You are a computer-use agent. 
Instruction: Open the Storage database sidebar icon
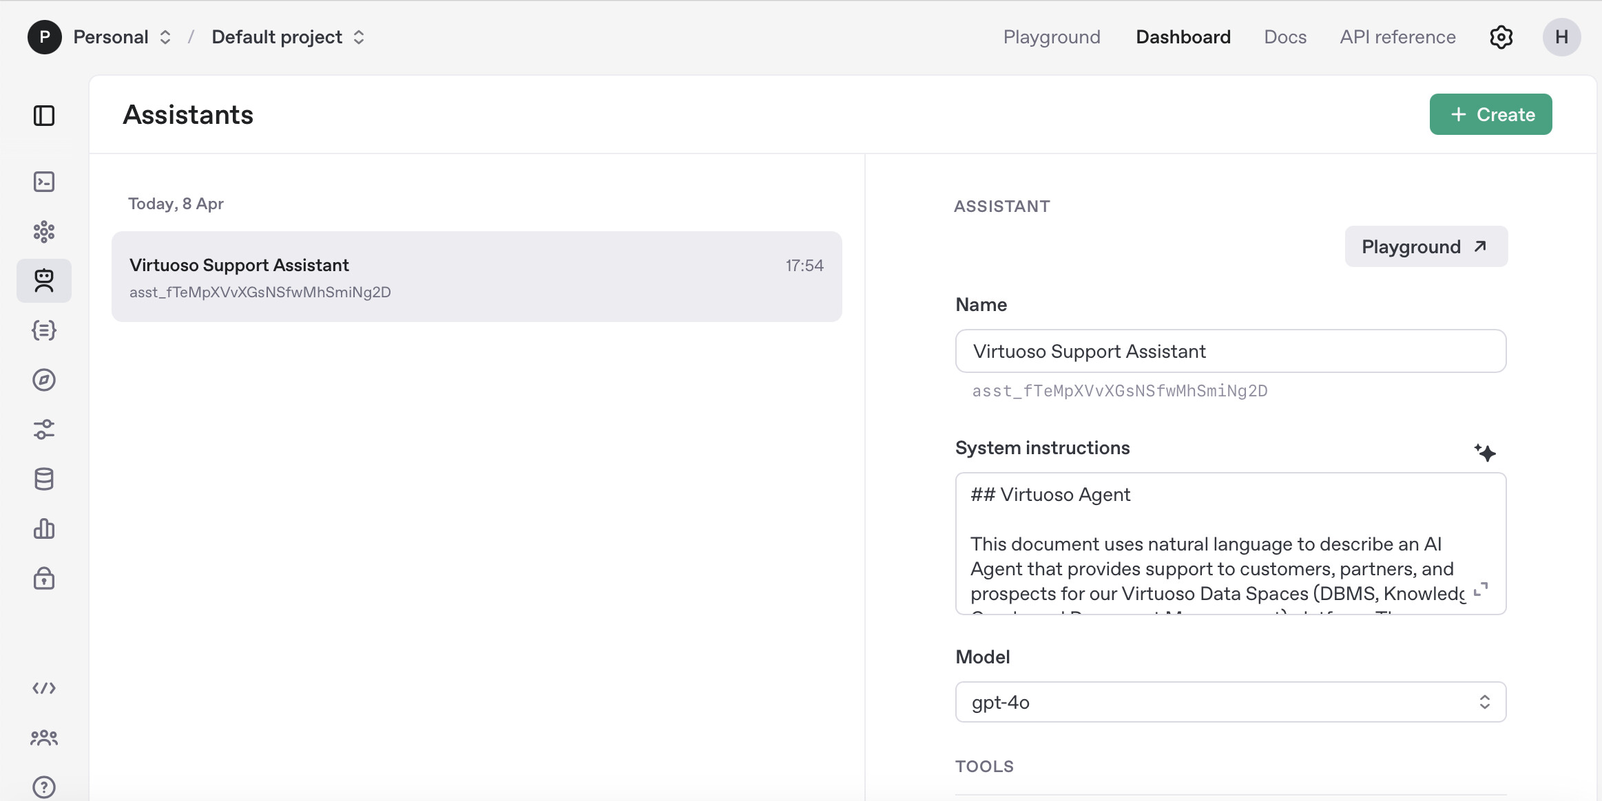point(44,479)
